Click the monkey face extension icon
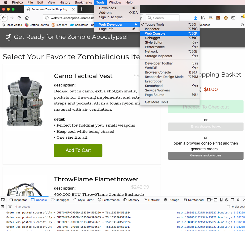 pos(226,18)
